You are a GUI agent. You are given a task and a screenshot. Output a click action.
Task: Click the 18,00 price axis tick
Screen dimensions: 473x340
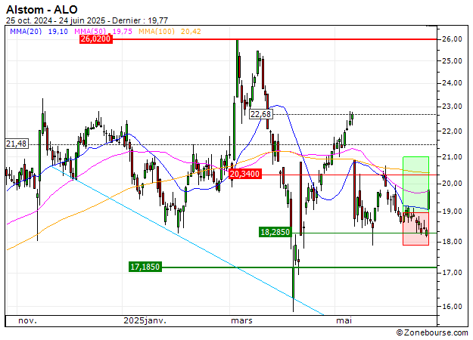click(x=452, y=242)
